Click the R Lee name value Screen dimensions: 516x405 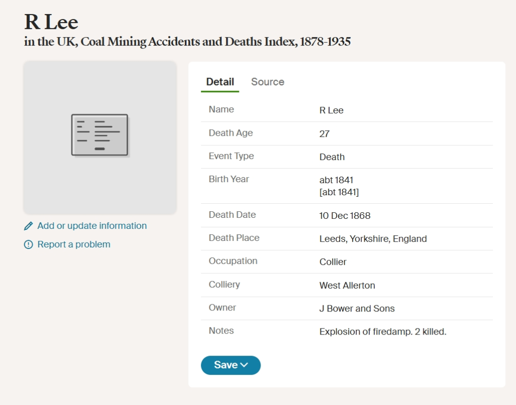tap(331, 110)
